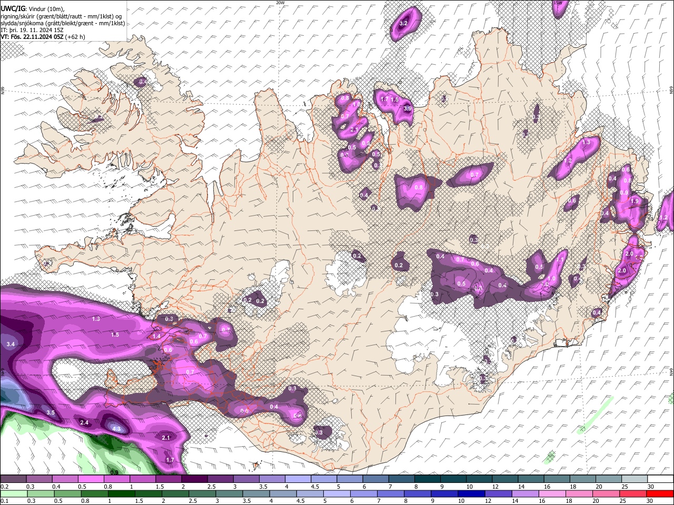674x505 pixels.
Task: Click the 3.4 value at left edge
Action: pyautogui.click(x=11, y=344)
